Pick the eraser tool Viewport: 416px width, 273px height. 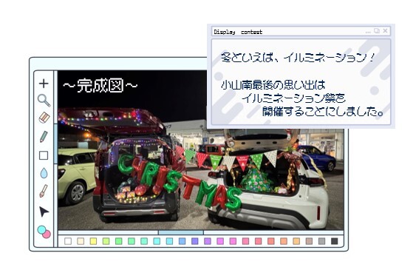[44, 118]
